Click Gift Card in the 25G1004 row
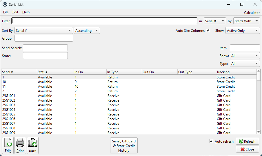This screenshot has width=262, height=156. [x=223, y=110]
